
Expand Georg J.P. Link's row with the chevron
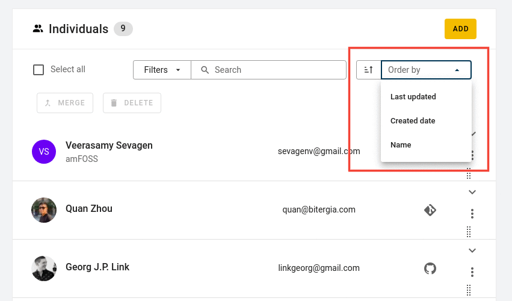click(472, 250)
